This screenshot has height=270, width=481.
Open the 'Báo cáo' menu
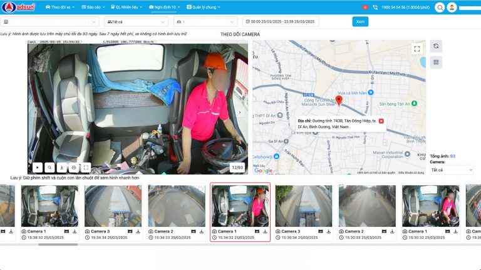click(x=95, y=7)
